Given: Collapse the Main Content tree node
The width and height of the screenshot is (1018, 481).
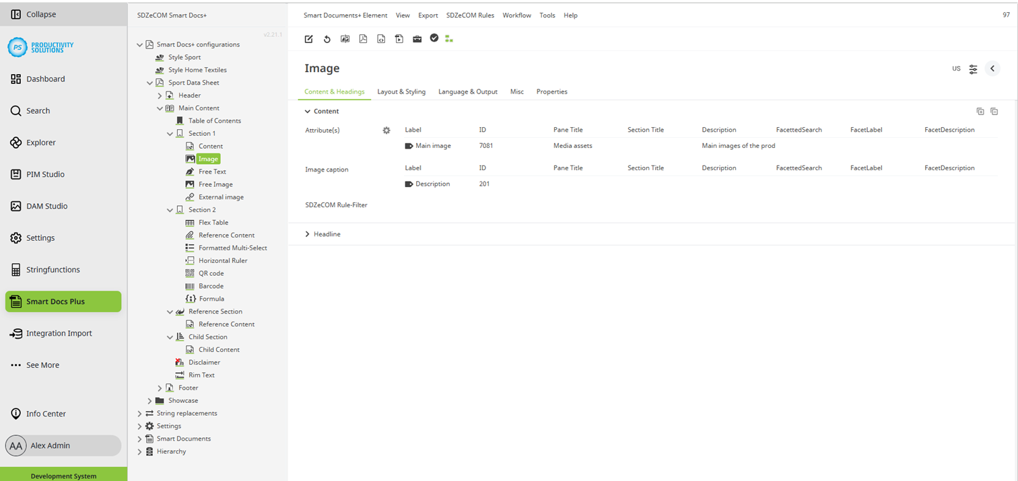Looking at the screenshot, I should tap(160, 108).
